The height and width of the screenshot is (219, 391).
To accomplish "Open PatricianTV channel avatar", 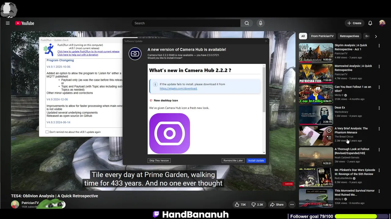I will pyautogui.click(x=15, y=204).
